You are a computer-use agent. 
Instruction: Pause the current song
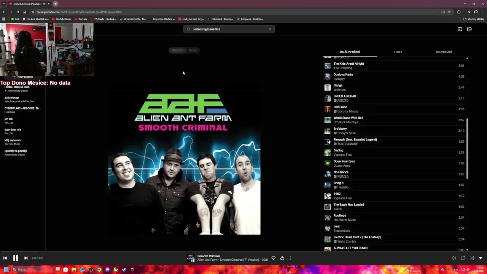pos(16,258)
